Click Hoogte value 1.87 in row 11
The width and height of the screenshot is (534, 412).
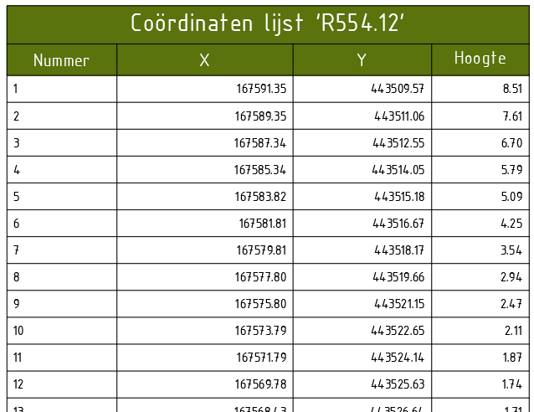[x=512, y=358]
